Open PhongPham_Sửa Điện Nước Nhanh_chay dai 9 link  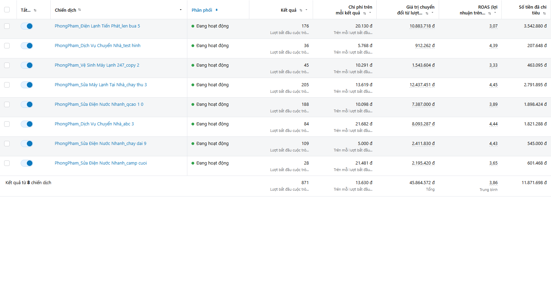pyautogui.click(x=101, y=144)
